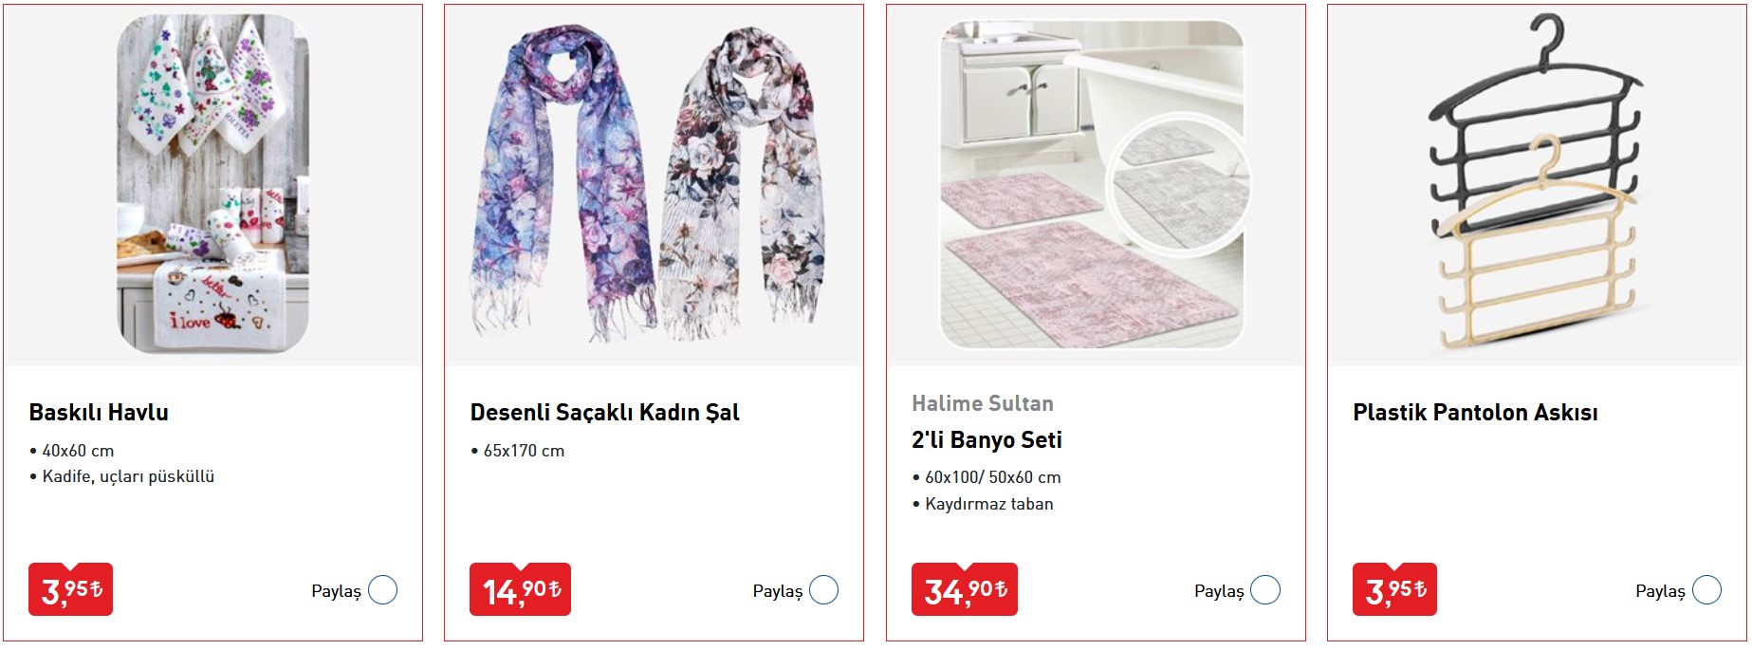Viewport: 1752px width, 650px height.
Task: Open the Baskılı Havlu towel product image
Action: point(213,184)
